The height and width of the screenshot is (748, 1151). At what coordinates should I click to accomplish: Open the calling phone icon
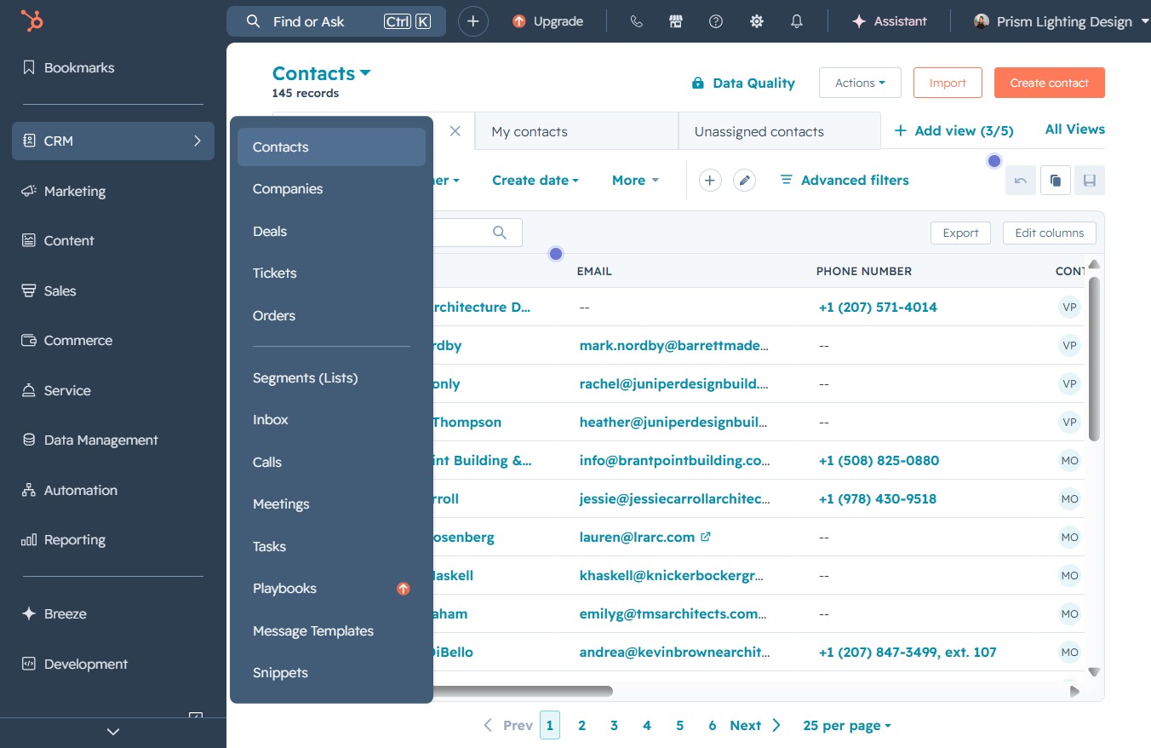point(636,21)
